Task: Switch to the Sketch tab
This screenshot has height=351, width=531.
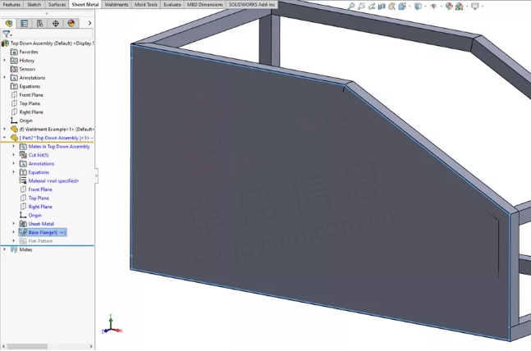Action: click(x=34, y=4)
